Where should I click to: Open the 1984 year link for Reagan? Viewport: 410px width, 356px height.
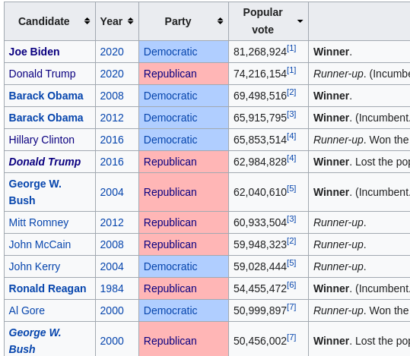[112, 288]
